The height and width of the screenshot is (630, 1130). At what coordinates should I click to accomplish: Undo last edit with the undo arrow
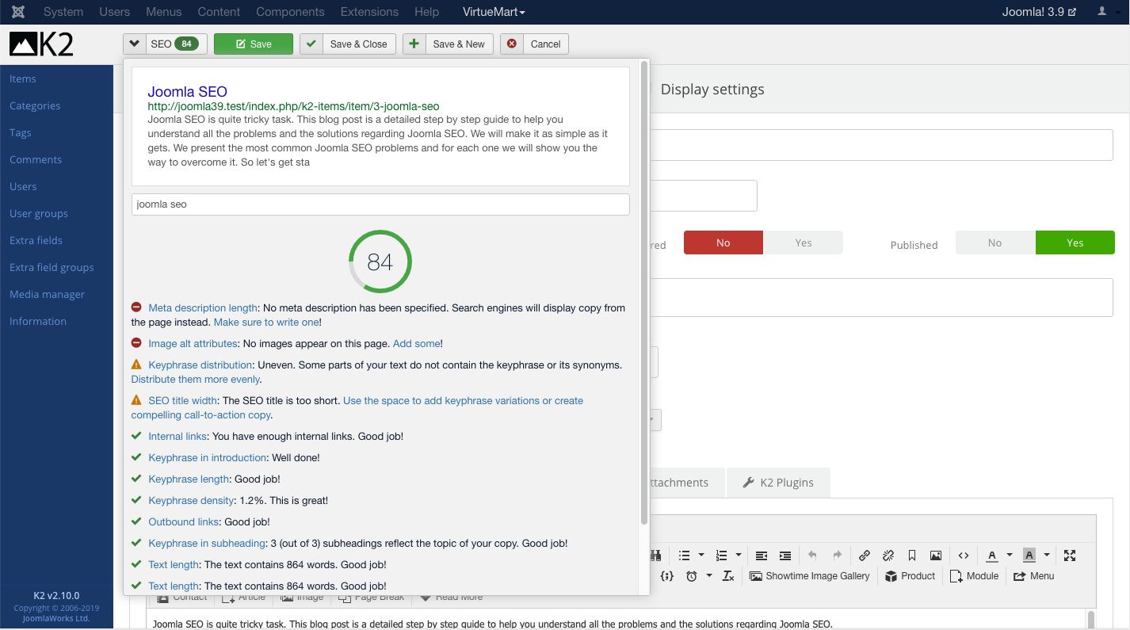click(812, 556)
